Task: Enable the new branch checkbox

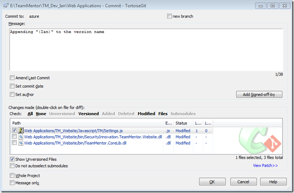Action: pyautogui.click(x=169, y=16)
